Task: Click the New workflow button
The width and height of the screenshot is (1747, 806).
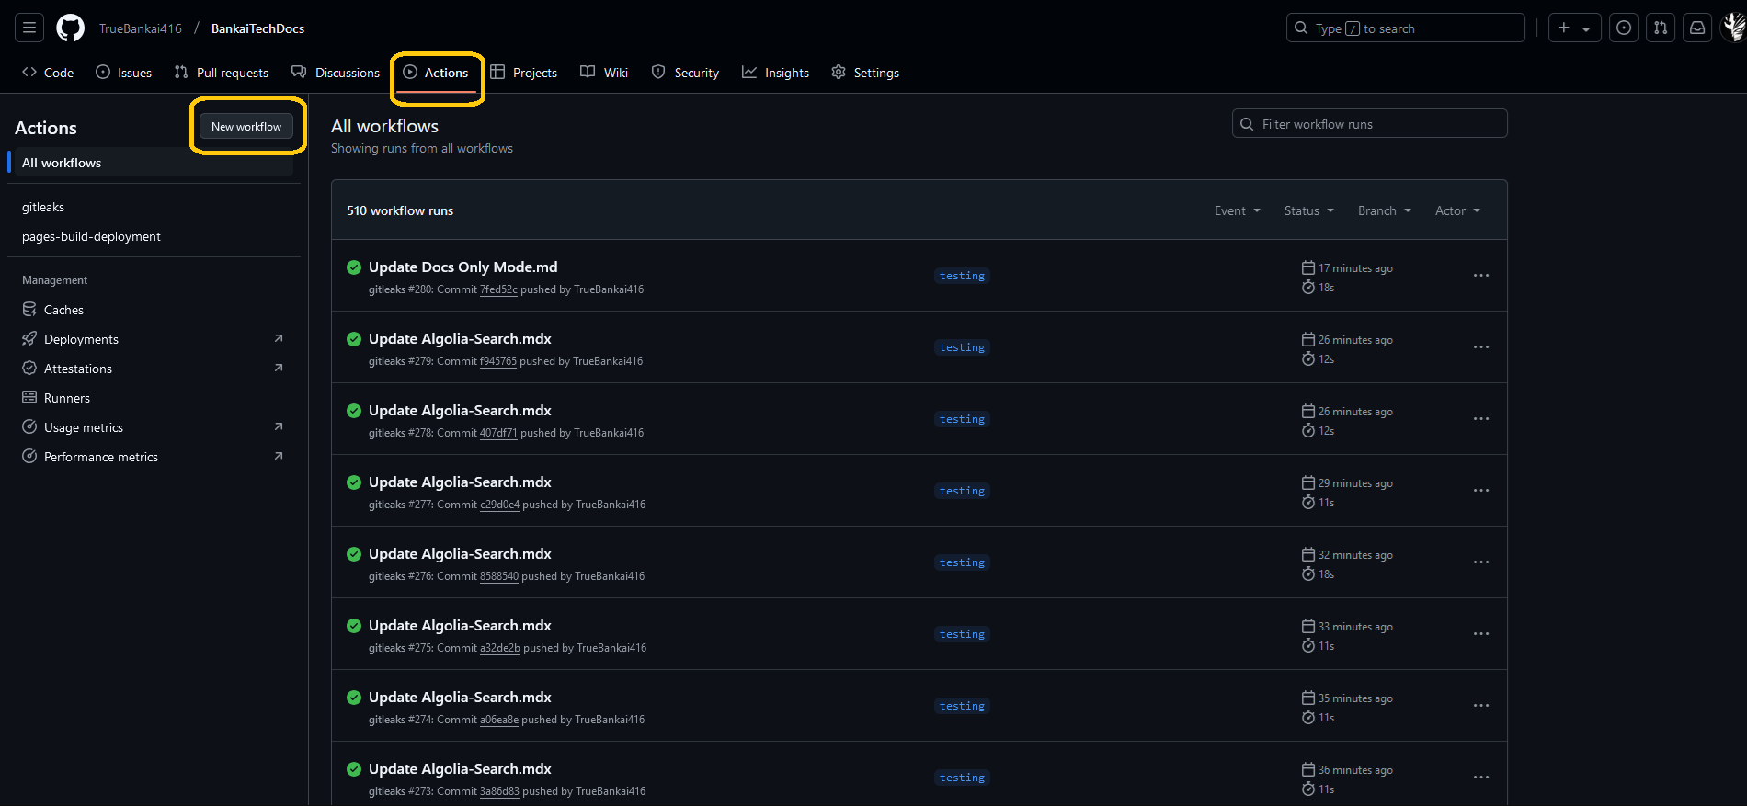Action: [246, 127]
